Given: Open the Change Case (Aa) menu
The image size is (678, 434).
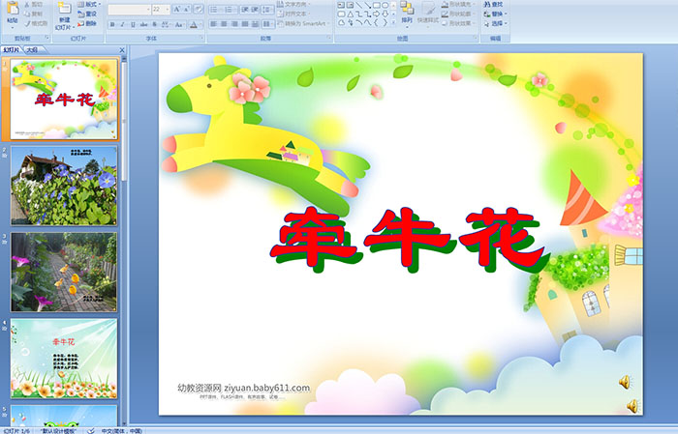Looking at the screenshot, I should coord(179,24).
